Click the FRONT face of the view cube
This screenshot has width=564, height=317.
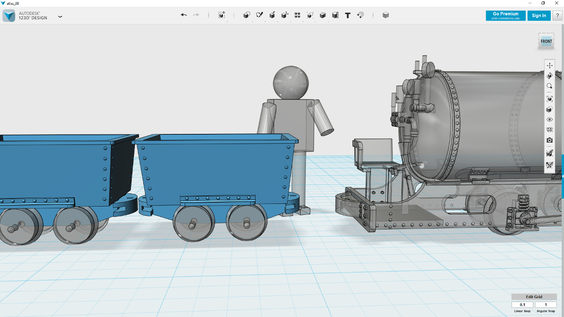[546, 41]
